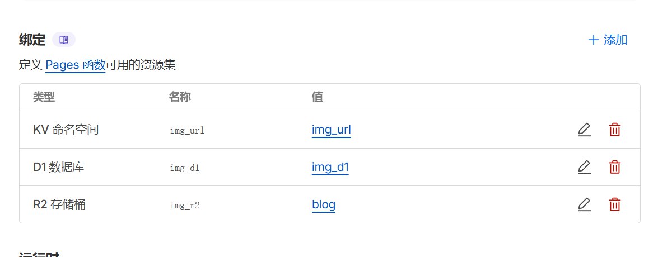Delete the D1 数据库 img_d1 binding

(614, 167)
